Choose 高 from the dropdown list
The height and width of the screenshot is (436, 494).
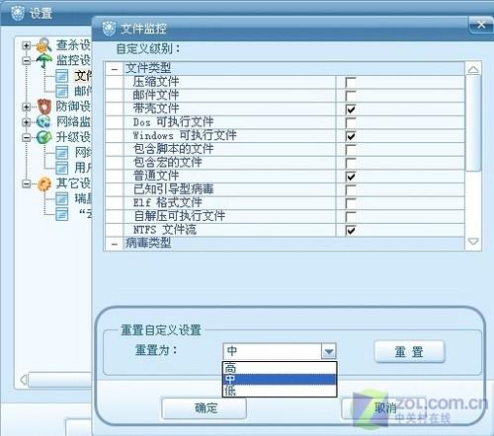[x=280, y=368]
